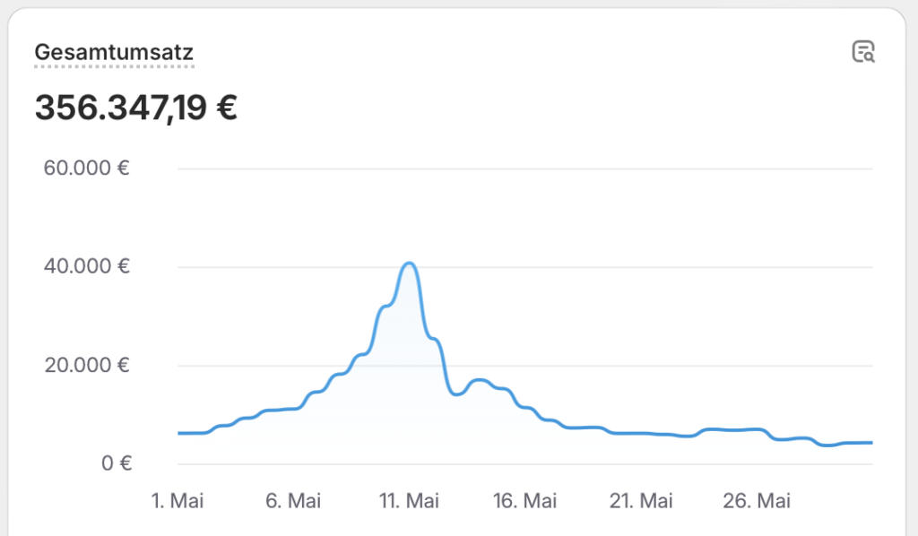Click the curve start at 1. Mai
This screenshot has height=536, width=918.
coord(179,433)
